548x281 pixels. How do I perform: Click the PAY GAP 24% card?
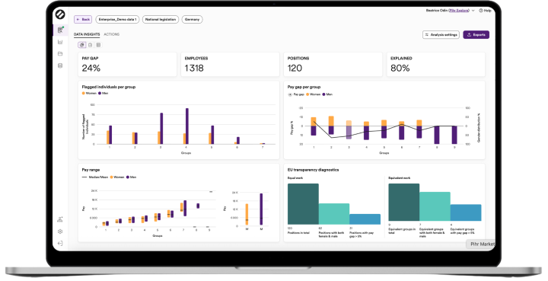pyautogui.click(x=127, y=64)
